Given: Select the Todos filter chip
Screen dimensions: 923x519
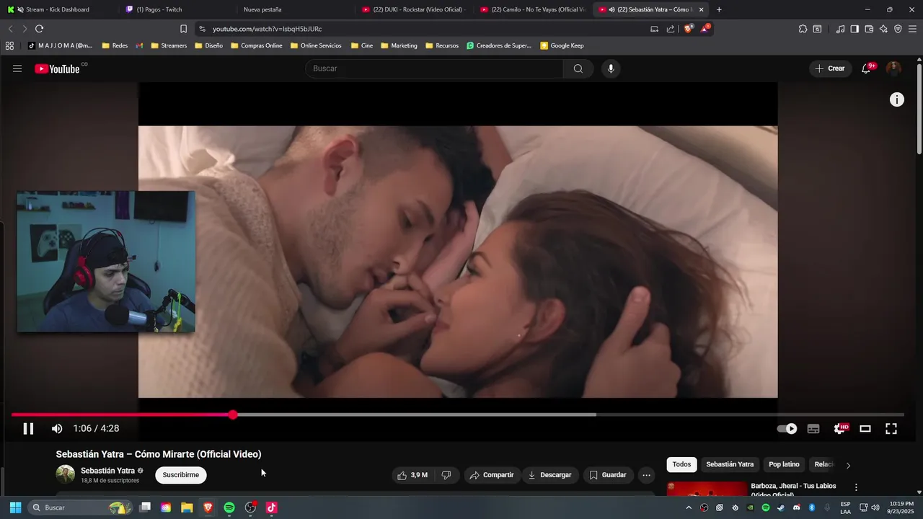Looking at the screenshot, I should [681, 464].
